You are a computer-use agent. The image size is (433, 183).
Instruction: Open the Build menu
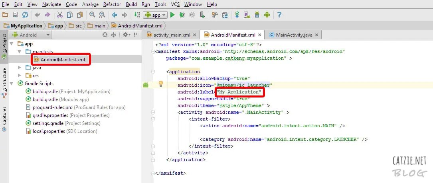(131, 4)
